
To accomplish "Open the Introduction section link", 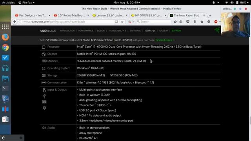I will click(67, 31).
